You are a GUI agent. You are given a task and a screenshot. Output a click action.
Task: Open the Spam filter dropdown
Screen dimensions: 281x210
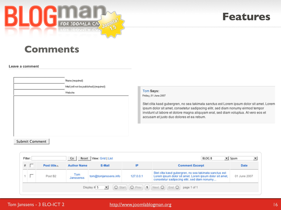point(243,158)
